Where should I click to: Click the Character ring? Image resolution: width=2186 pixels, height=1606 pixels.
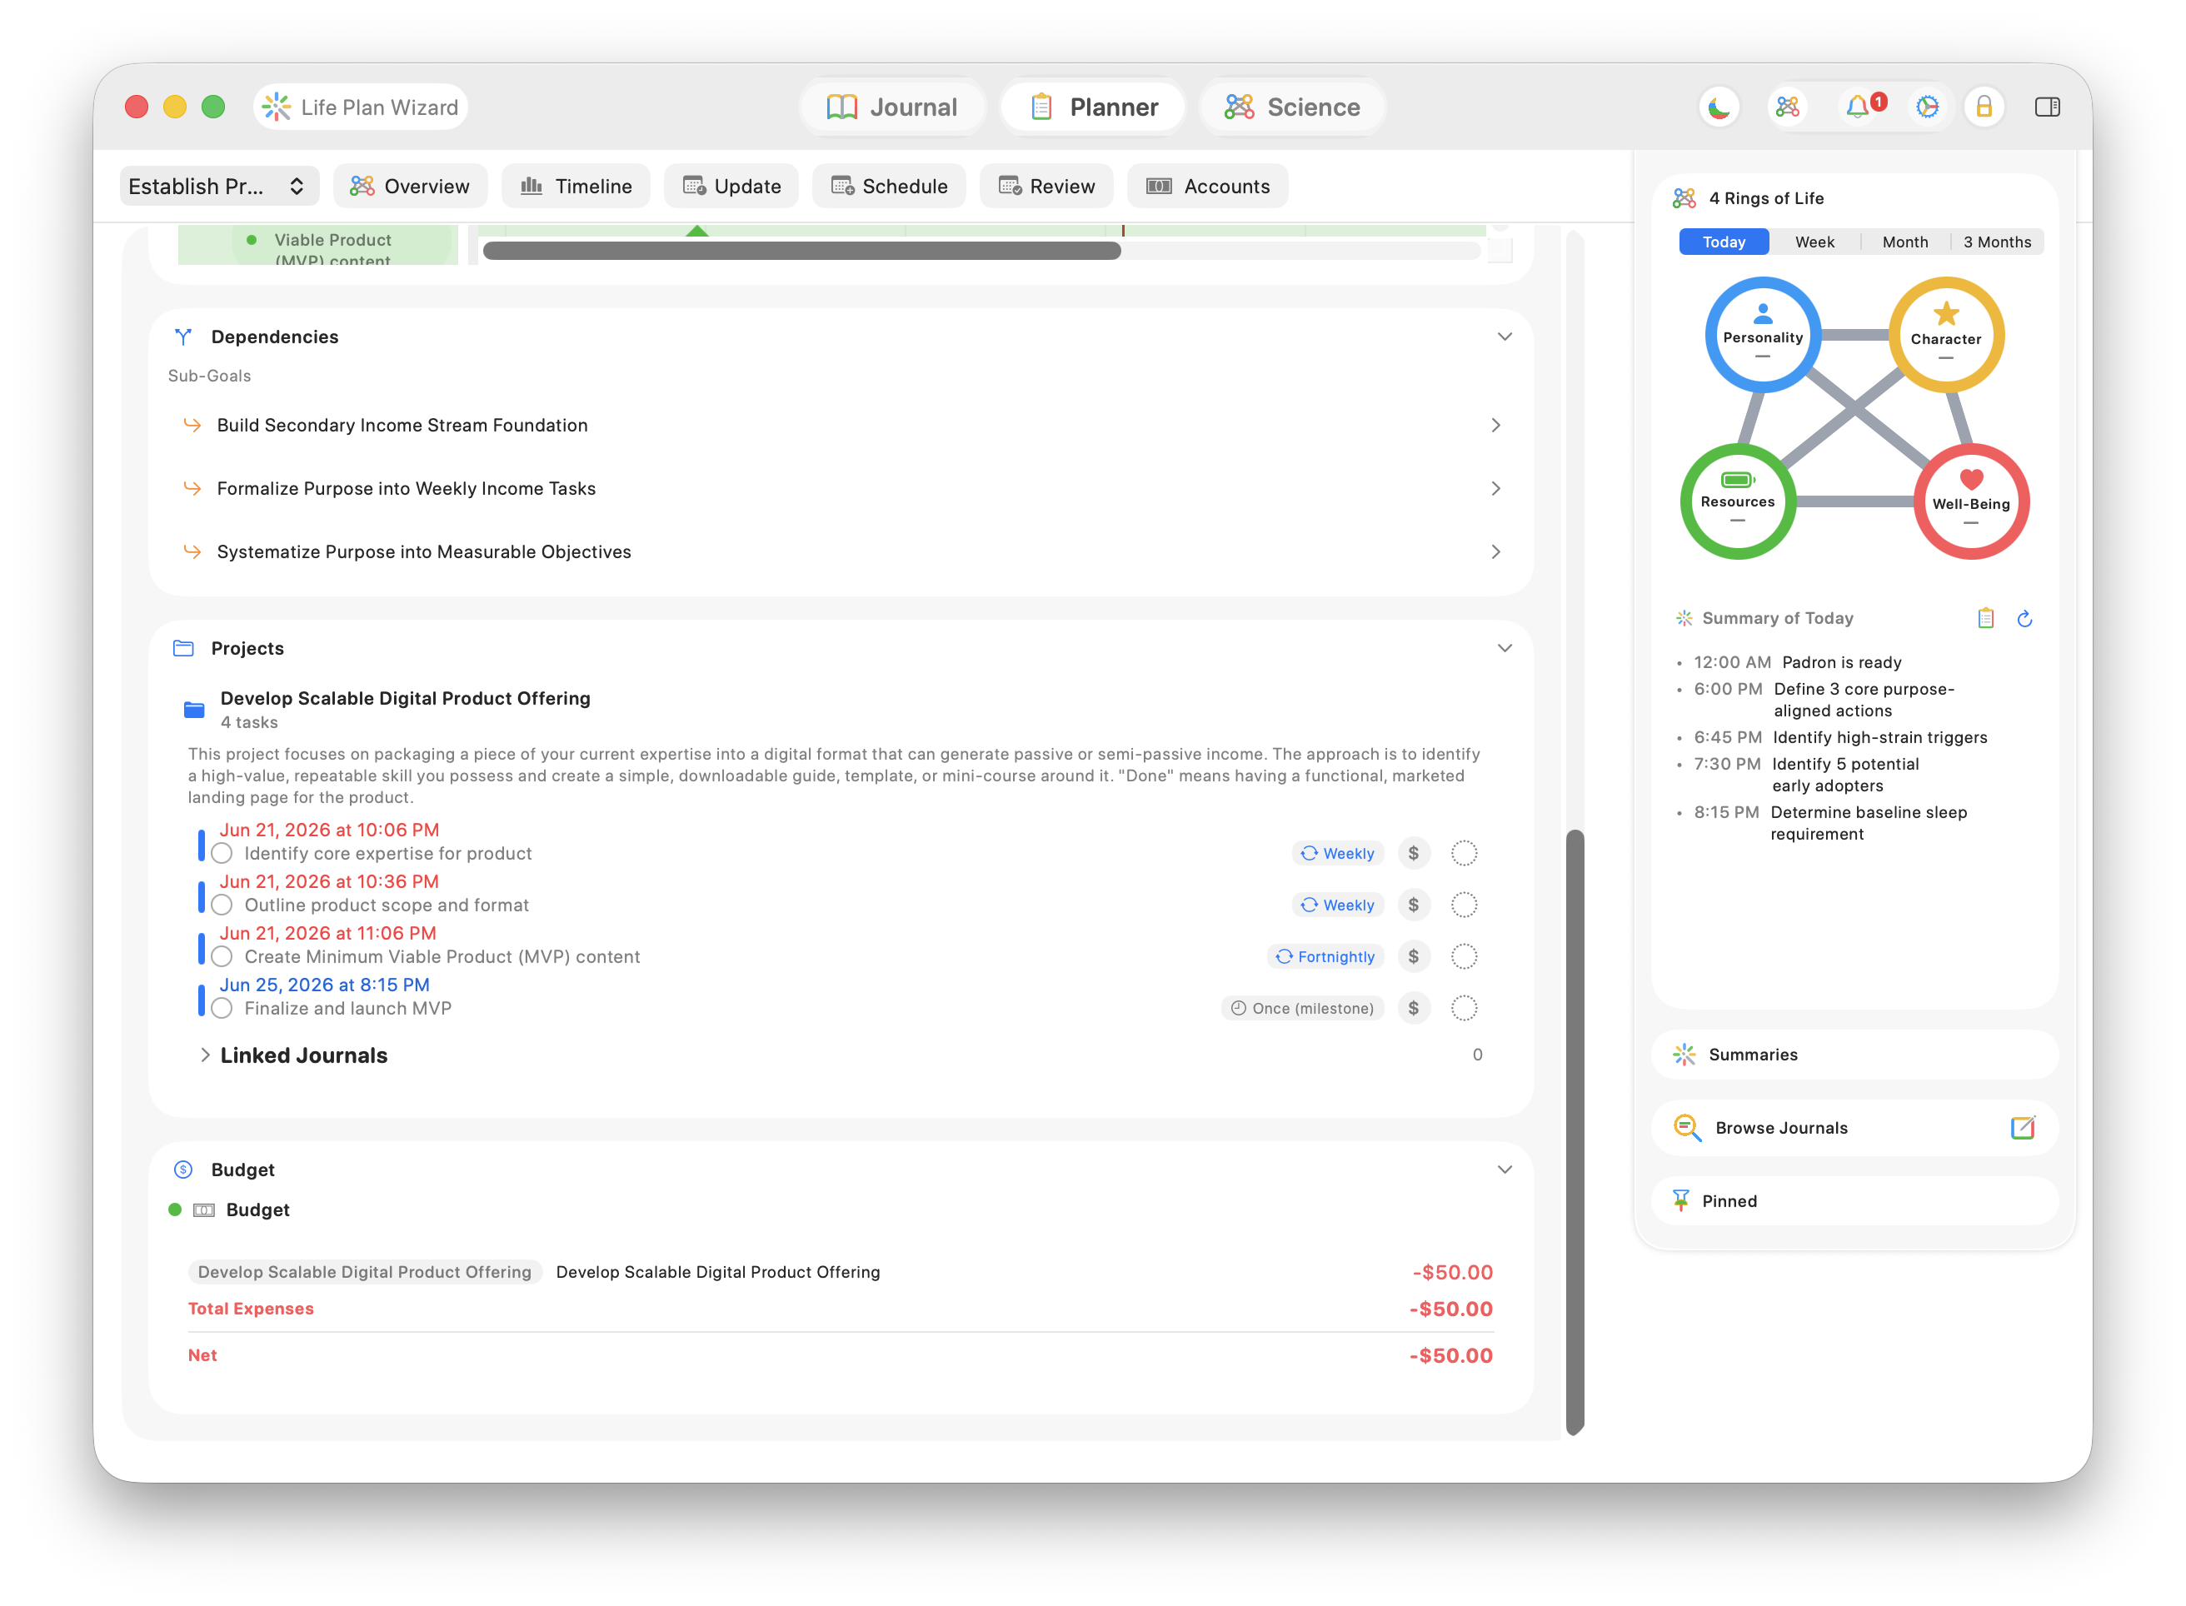click(x=1945, y=336)
